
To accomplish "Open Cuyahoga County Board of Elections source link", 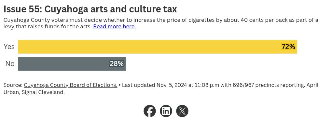I will point(71,85).
